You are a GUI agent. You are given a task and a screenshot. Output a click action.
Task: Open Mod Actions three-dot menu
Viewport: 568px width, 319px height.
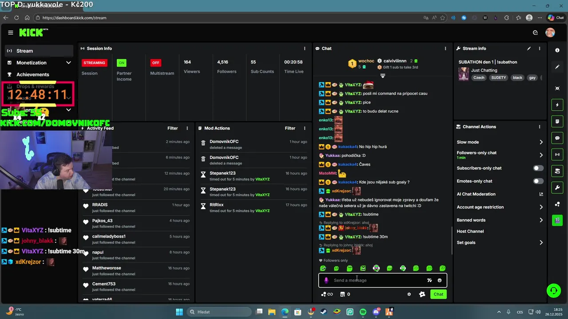(304, 128)
